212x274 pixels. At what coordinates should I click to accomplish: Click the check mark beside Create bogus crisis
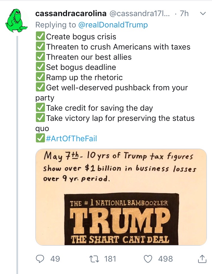(x=40, y=37)
